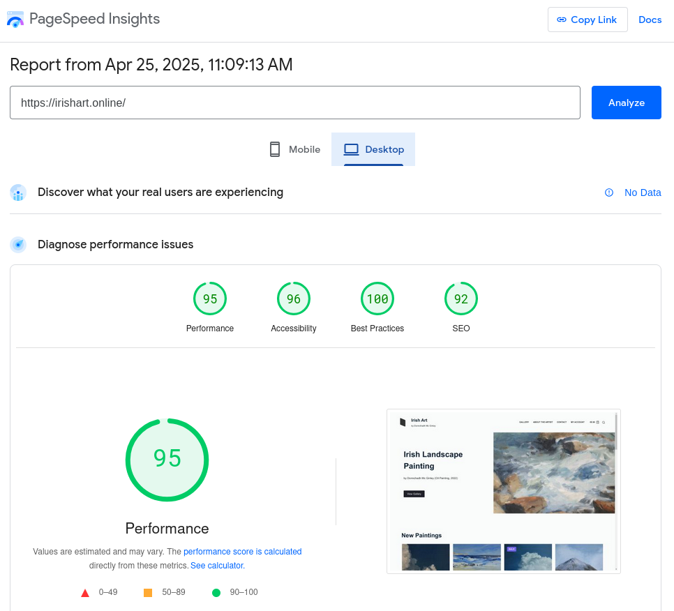
Task: Select the Desktop tab
Action: click(373, 149)
